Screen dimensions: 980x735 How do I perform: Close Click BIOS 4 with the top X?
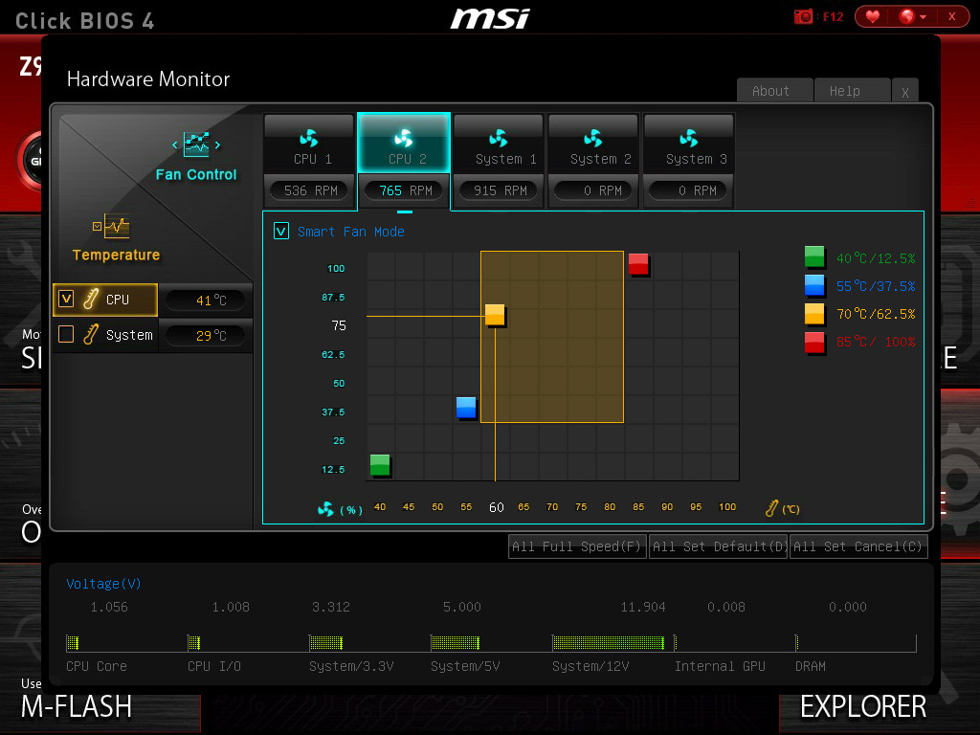(x=952, y=16)
